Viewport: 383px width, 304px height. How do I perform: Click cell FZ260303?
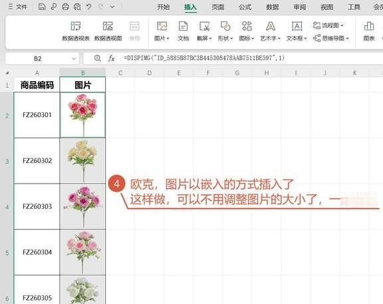pyautogui.click(x=37, y=206)
